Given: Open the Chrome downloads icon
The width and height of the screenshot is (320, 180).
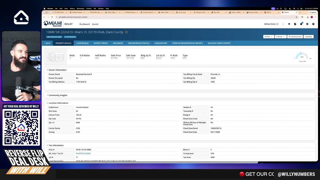Looking at the screenshot, I should coord(308,17).
